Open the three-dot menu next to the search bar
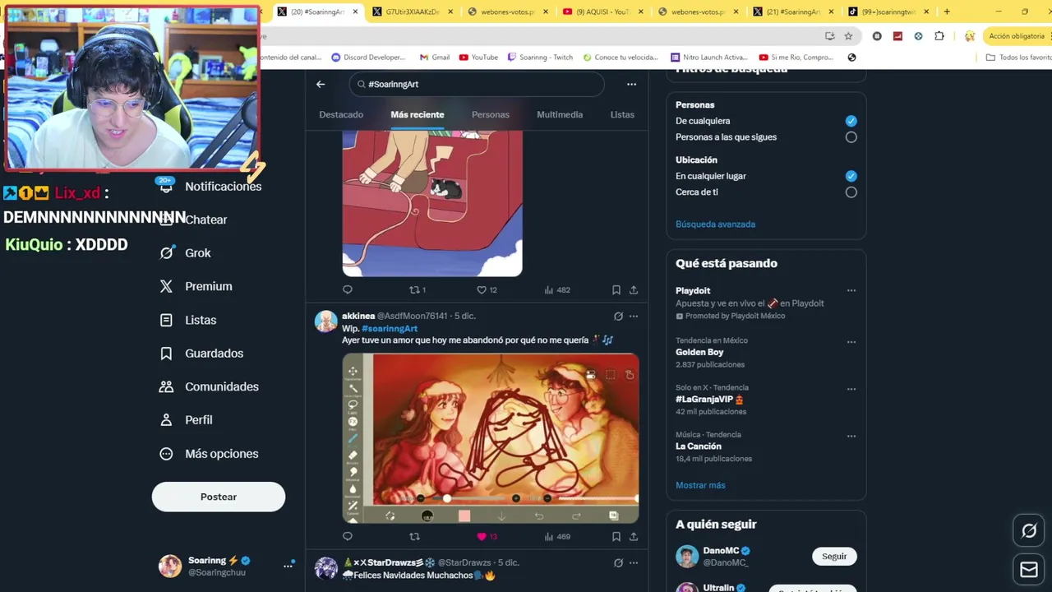The width and height of the screenshot is (1052, 592). (x=631, y=84)
